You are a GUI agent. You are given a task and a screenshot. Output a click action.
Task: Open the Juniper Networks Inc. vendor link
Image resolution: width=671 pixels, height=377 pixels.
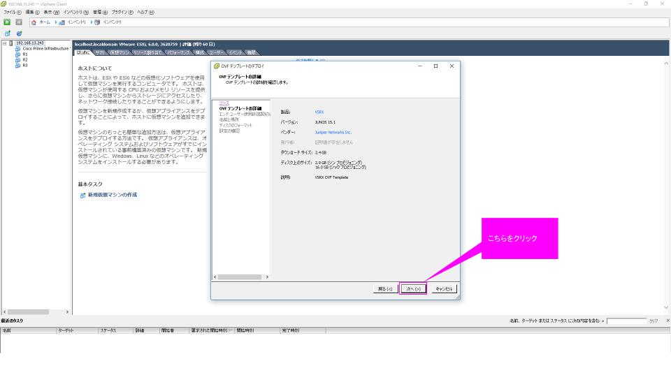click(333, 133)
